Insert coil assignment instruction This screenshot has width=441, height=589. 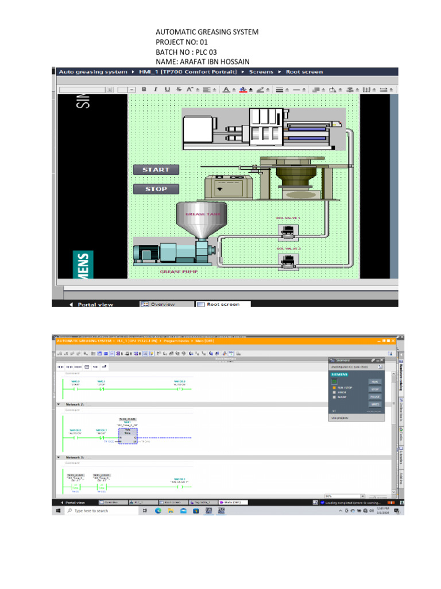(78, 366)
